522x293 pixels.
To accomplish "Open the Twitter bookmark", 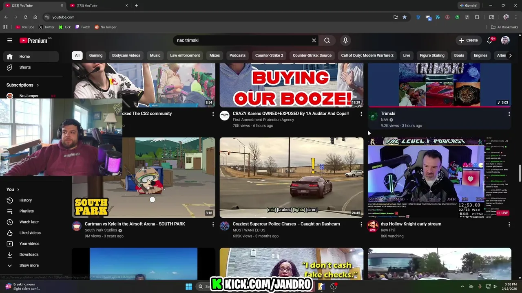I will coord(46,27).
